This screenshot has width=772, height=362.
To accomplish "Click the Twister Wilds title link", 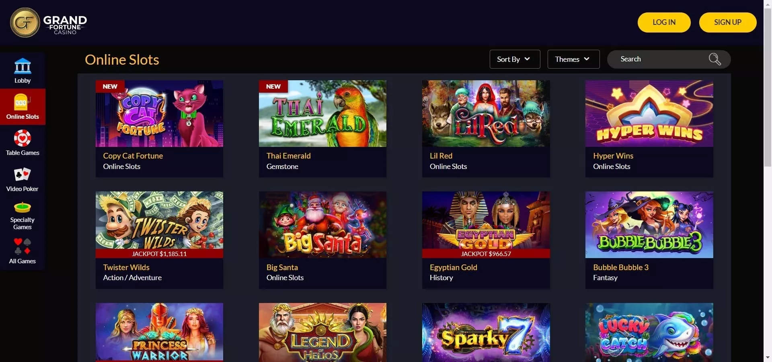I will [126, 267].
